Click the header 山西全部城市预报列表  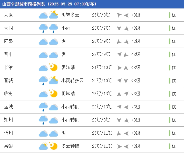[x=24, y=4]
